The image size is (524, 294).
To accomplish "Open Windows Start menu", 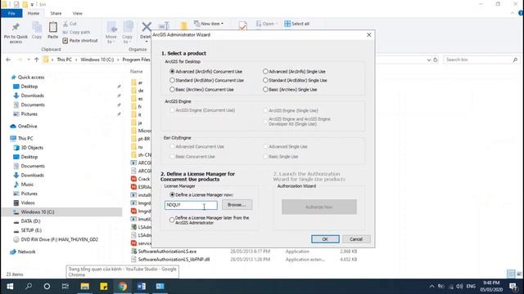I will pos(10,287).
